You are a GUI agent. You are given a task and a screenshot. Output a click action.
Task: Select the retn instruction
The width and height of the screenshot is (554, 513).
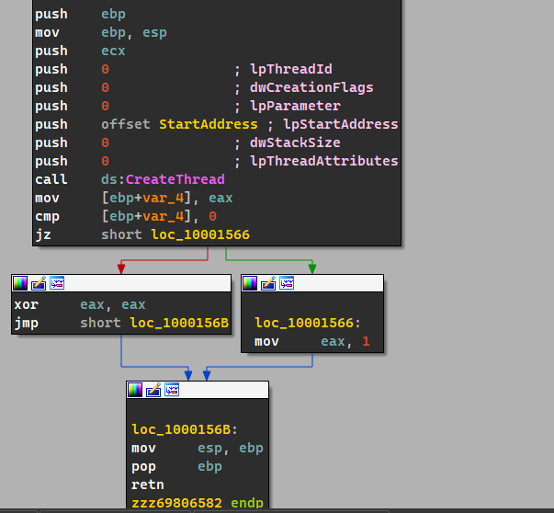147,484
